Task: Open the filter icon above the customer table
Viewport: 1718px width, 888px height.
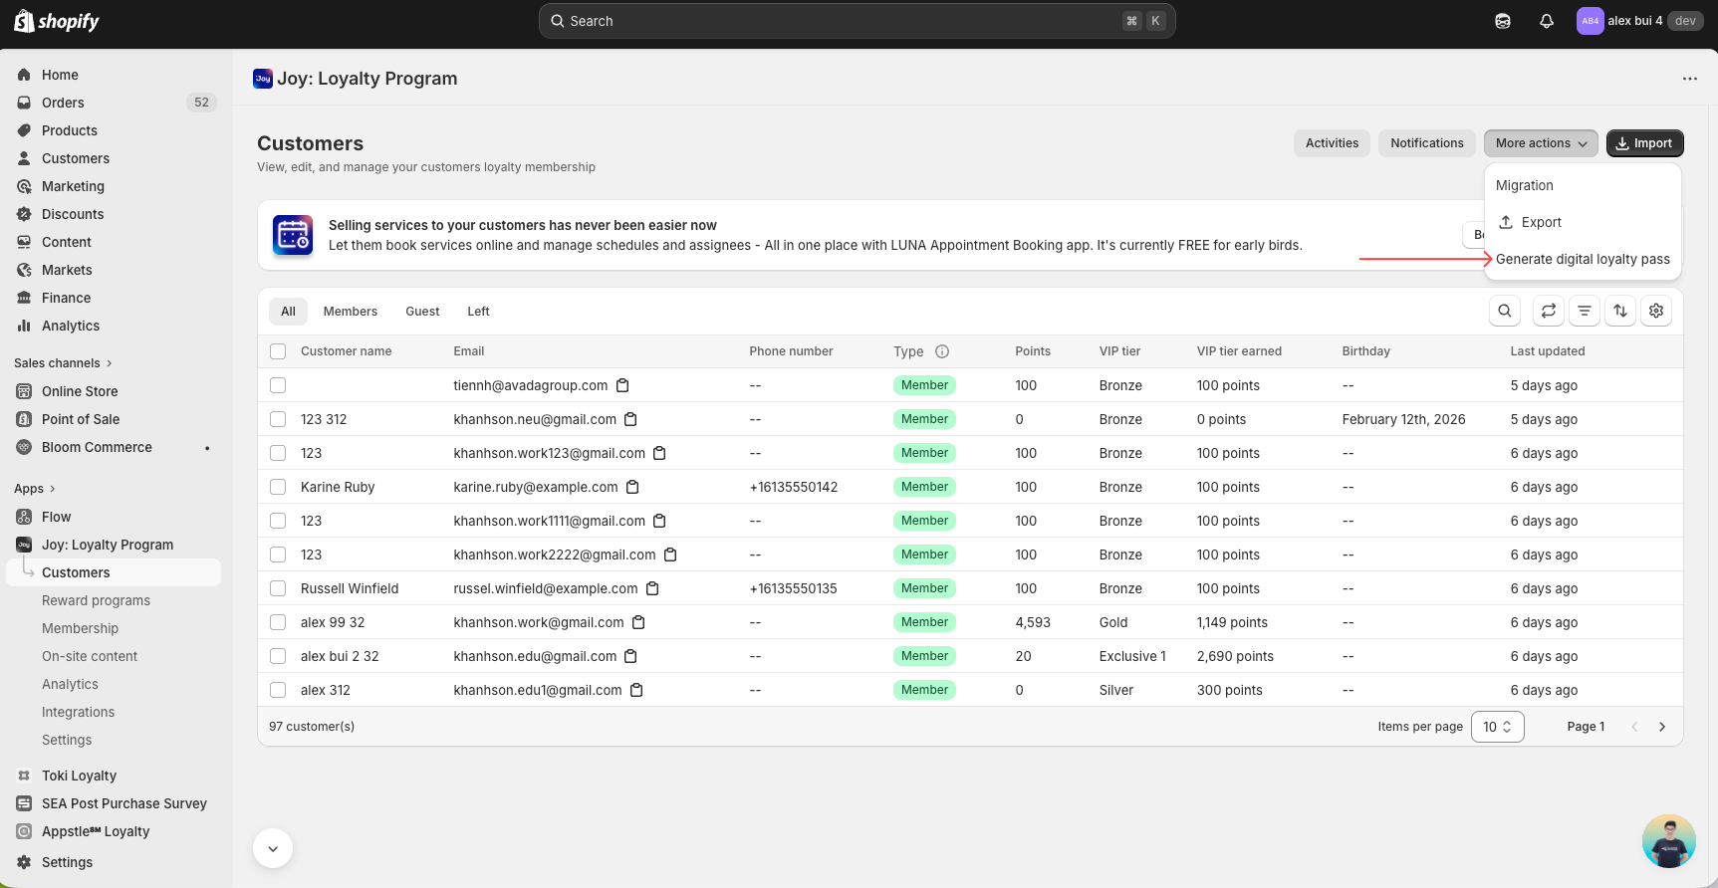Action: pyautogui.click(x=1584, y=312)
